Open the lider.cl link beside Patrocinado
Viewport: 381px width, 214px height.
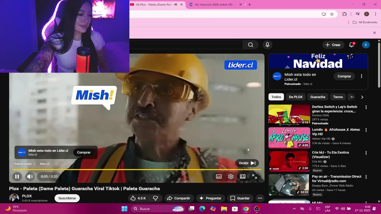[x=44, y=164]
